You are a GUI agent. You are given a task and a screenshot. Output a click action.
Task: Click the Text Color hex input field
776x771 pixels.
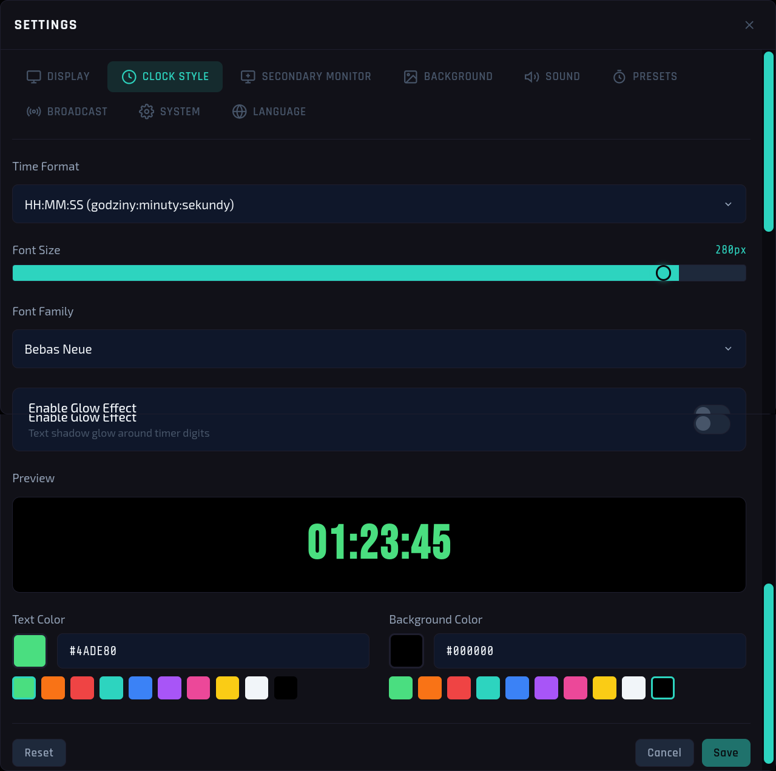pyautogui.click(x=213, y=651)
